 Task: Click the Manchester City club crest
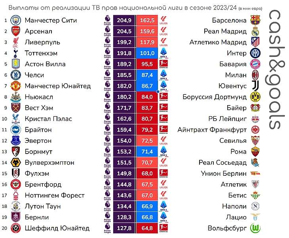pyautogui.click(x=15, y=20)
